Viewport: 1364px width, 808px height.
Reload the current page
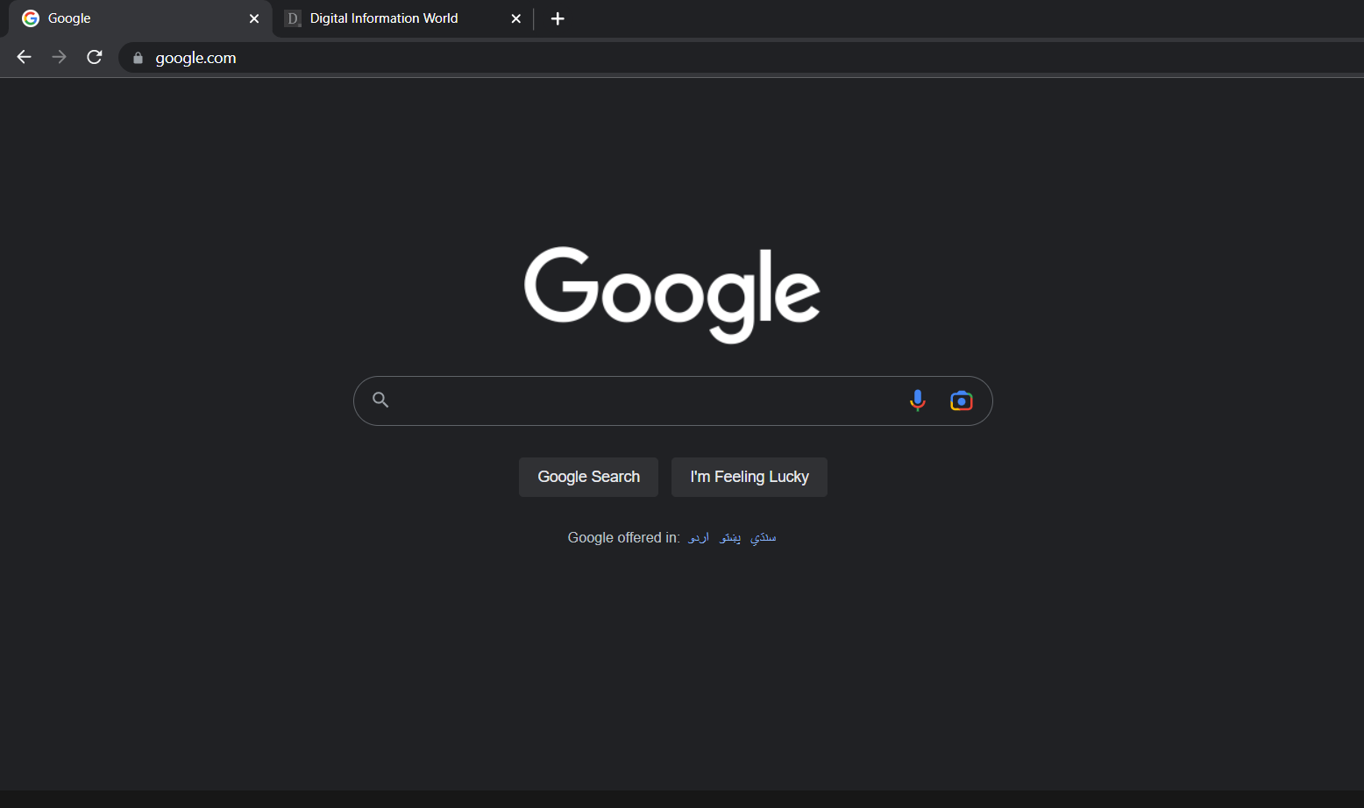click(95, 57)
